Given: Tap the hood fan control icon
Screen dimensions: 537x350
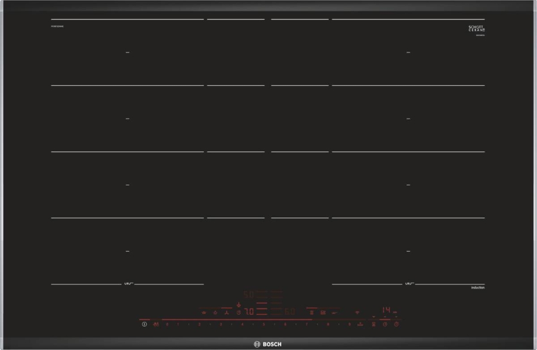Looking at the screenshot, I should [226, 312].
